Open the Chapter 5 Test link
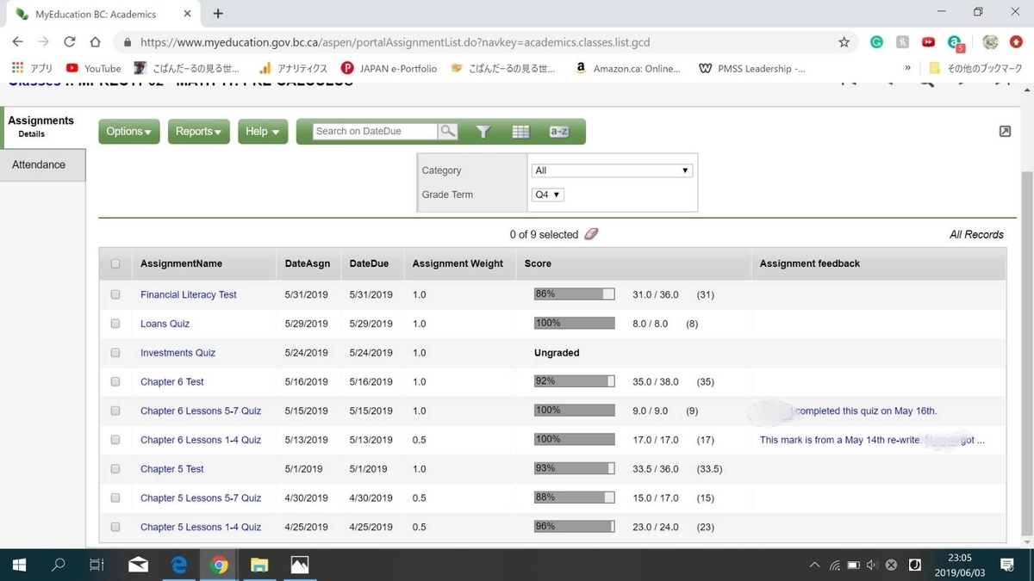 point(172,469)
